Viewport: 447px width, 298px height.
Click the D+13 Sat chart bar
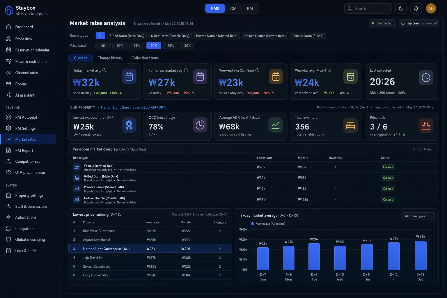click(421, 255)
